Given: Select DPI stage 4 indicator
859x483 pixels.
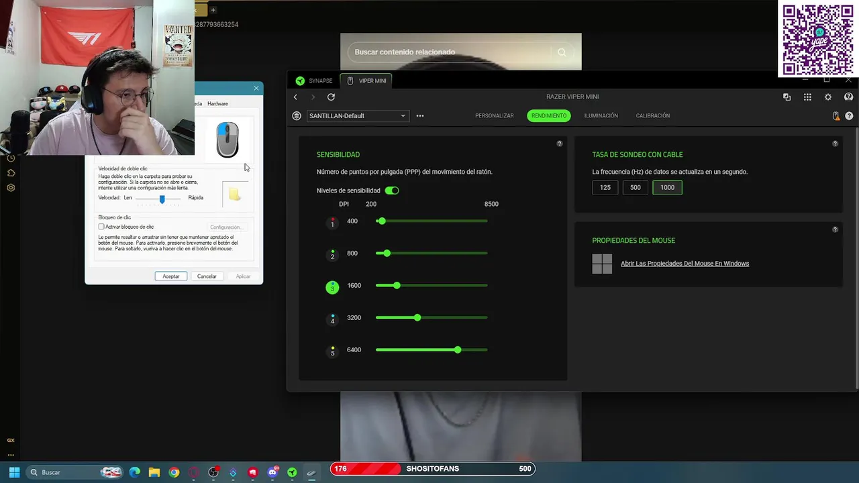Looking at the screenshot, I should click(332, 319).
